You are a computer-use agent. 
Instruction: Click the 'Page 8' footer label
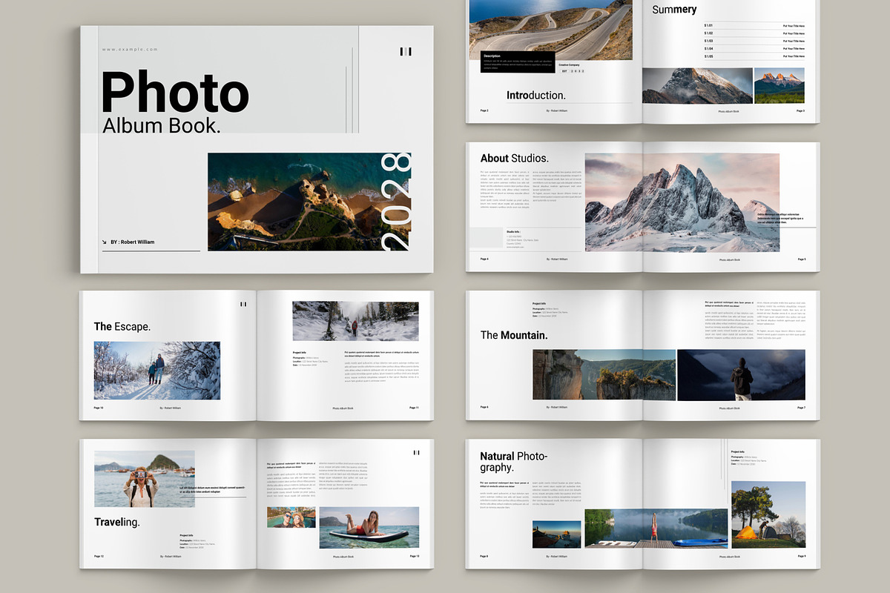(484, 556)
